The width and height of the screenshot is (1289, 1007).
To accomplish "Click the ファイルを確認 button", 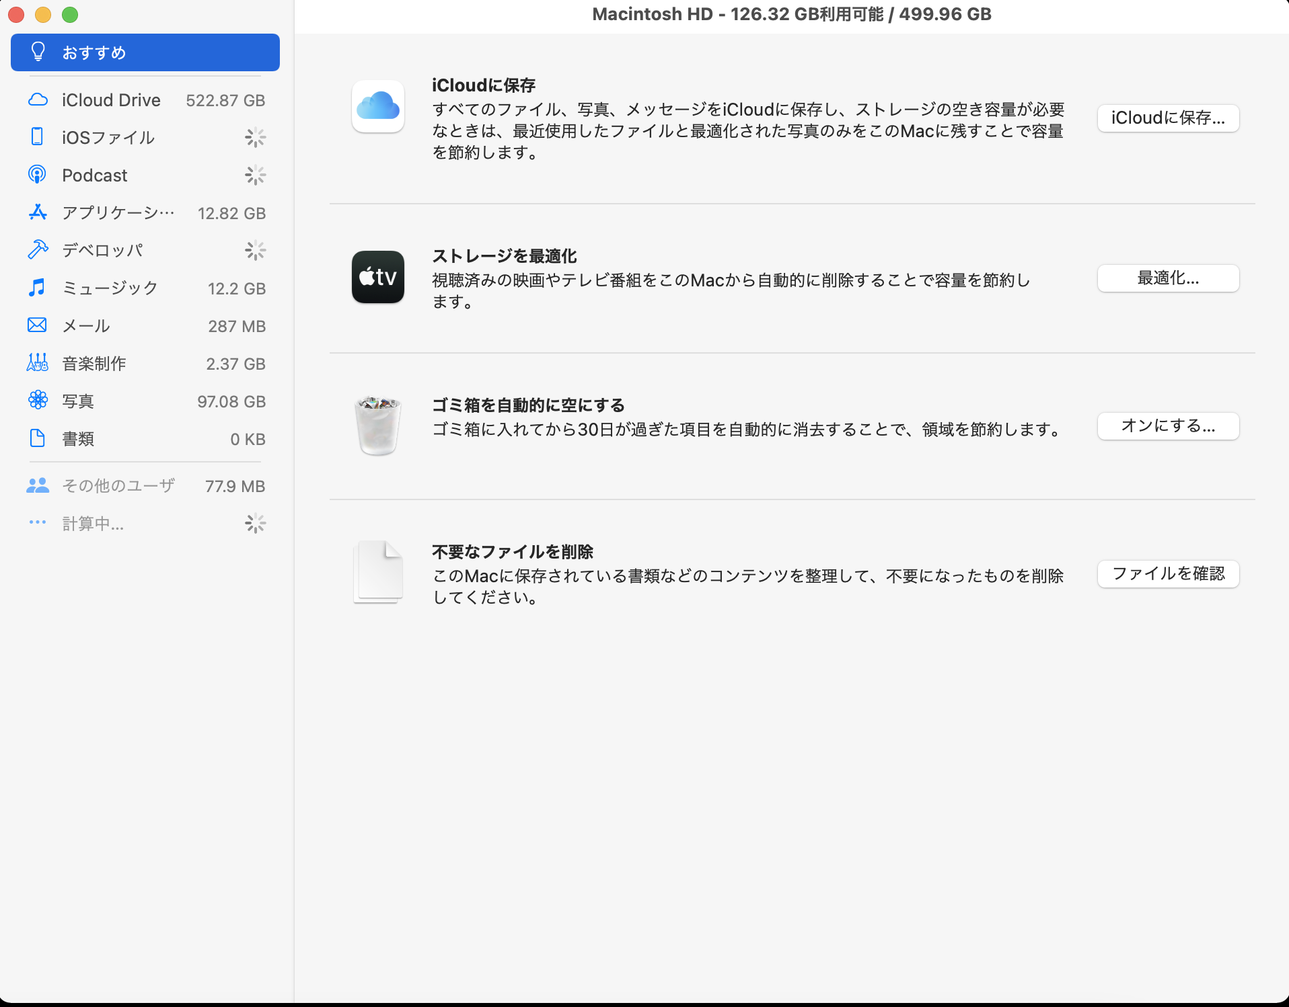I will [1169, 574].
